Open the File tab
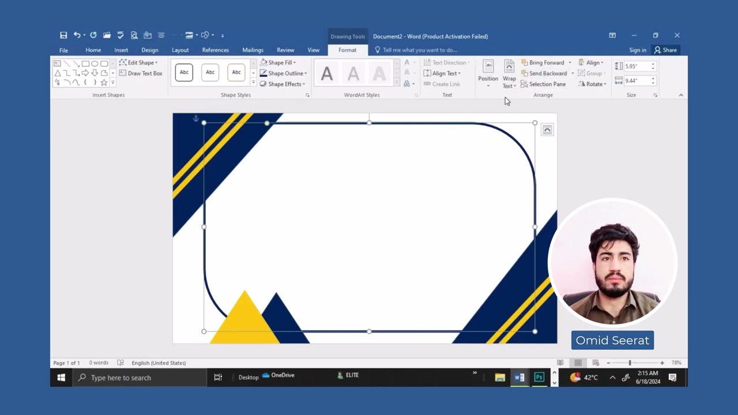 point(63,50)
